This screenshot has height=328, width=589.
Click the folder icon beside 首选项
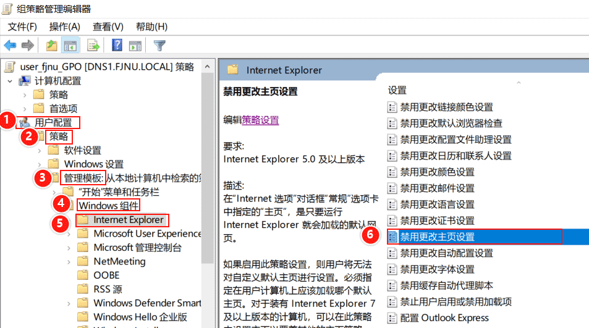[x=39, y=109]
